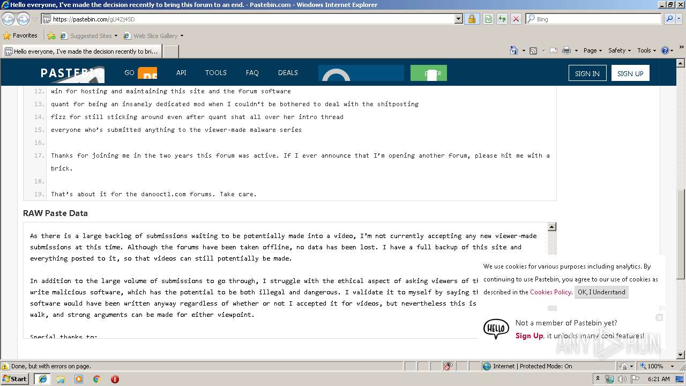Click the red Opera icon on taskbar
The width and height of the screenshot is (686, 386).
tap(115, 379)
